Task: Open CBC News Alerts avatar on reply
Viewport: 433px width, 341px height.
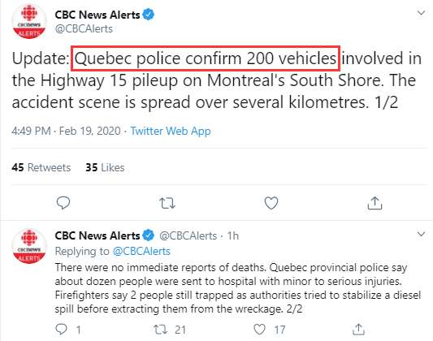Action: 29,246
